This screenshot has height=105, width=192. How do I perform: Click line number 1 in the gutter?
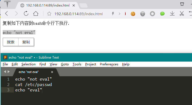pos(8,79)
